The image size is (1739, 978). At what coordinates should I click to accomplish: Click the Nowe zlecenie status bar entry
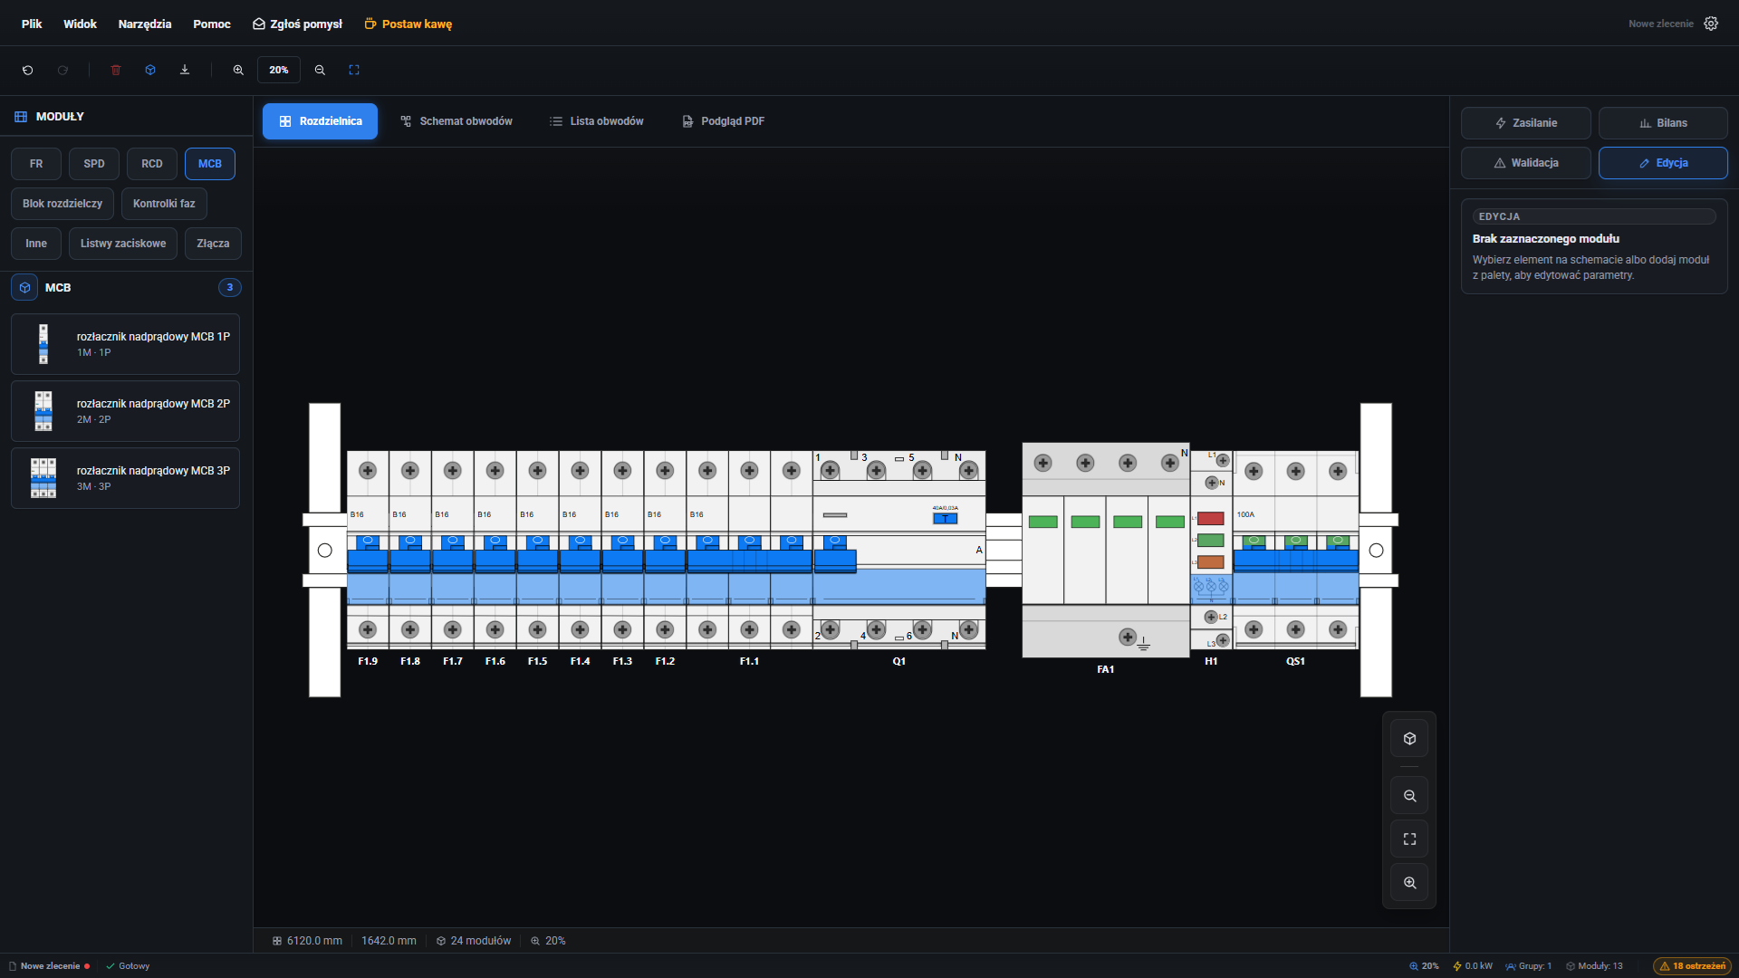[x=50, y=966]
